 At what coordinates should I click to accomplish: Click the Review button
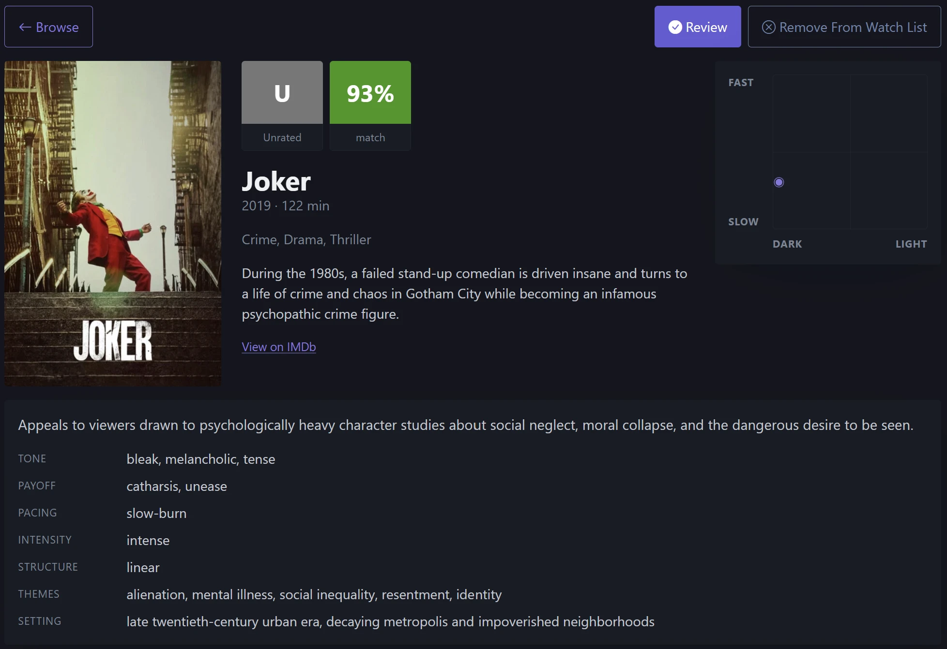coord(698,27)
